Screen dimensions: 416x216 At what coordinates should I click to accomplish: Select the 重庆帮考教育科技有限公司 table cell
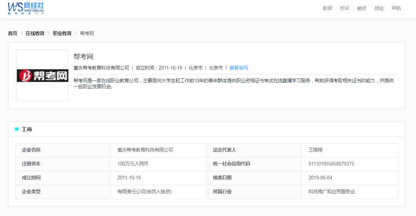point(145,150)
